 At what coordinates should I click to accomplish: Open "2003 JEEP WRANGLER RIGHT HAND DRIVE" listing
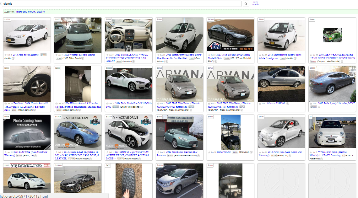[332, 56]
